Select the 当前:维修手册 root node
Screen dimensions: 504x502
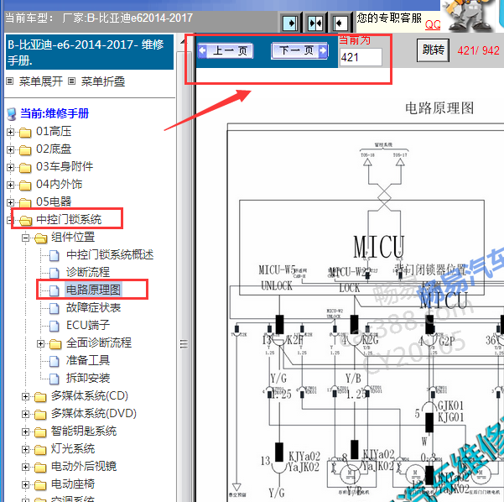click(54, 113)
